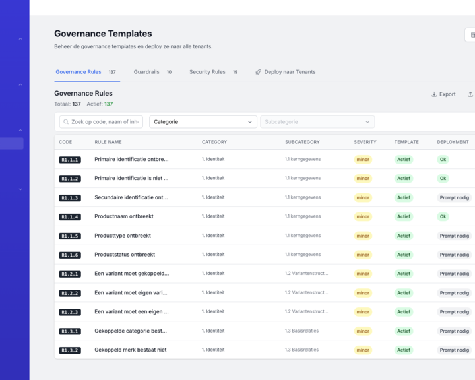
Task: Open rule Productstatus ontbreekt
Action: (x=125, y=255)
